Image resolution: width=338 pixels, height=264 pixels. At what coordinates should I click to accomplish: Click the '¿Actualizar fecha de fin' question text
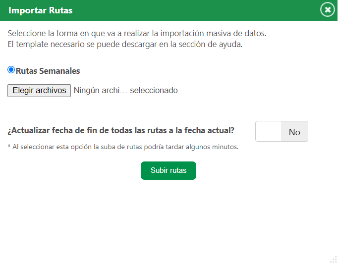[x=121, y=131]
